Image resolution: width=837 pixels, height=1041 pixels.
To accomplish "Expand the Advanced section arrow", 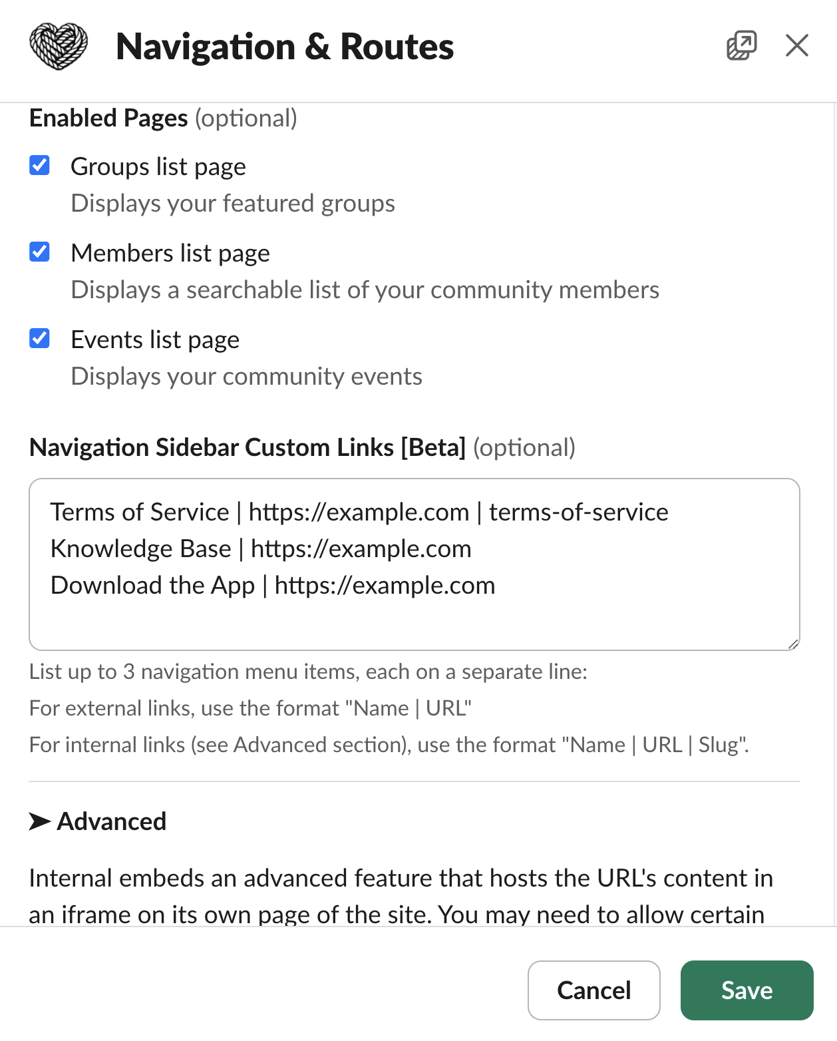I will point(40,821).
